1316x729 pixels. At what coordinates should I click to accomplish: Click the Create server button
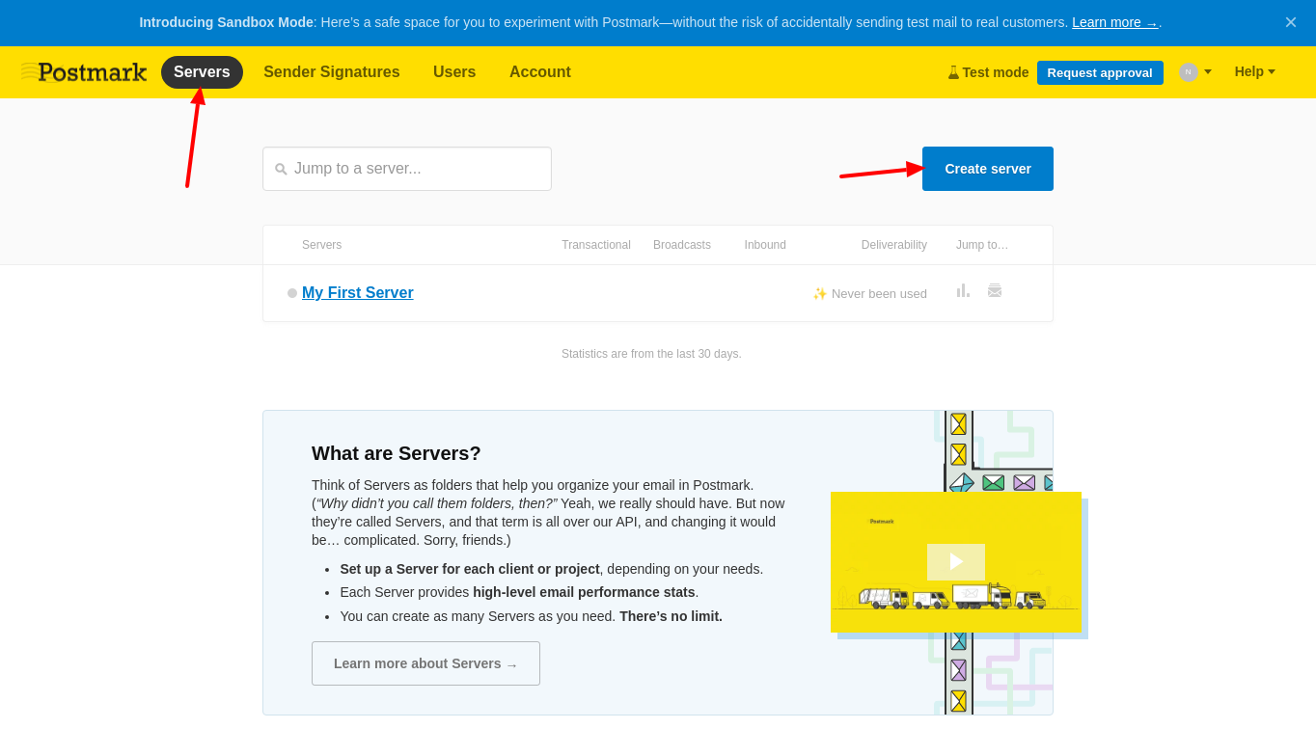(x=988, y=169)
